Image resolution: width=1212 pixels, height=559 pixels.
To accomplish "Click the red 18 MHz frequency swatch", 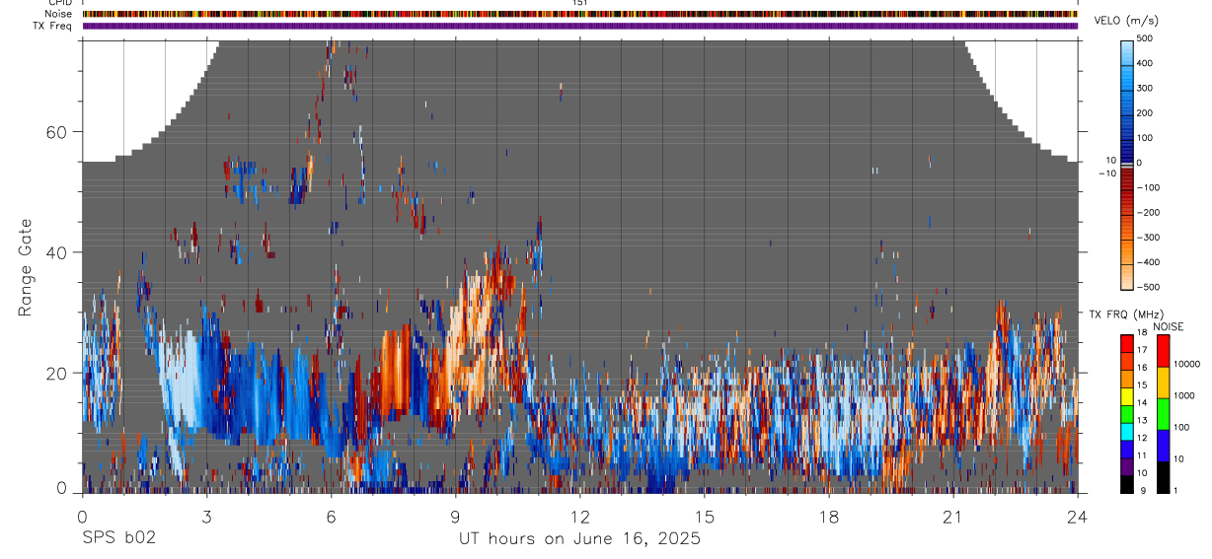I will click(1127, 342).
